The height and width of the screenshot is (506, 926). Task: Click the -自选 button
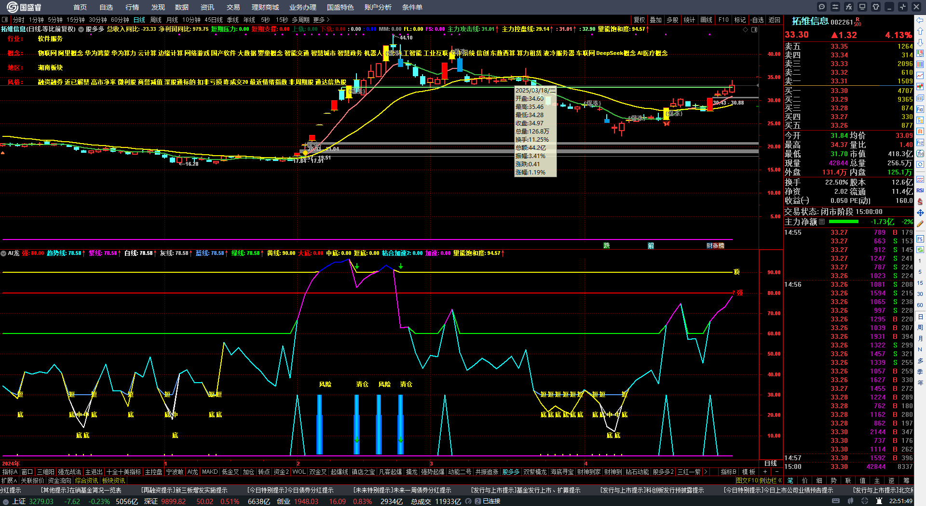pos(757,20)
